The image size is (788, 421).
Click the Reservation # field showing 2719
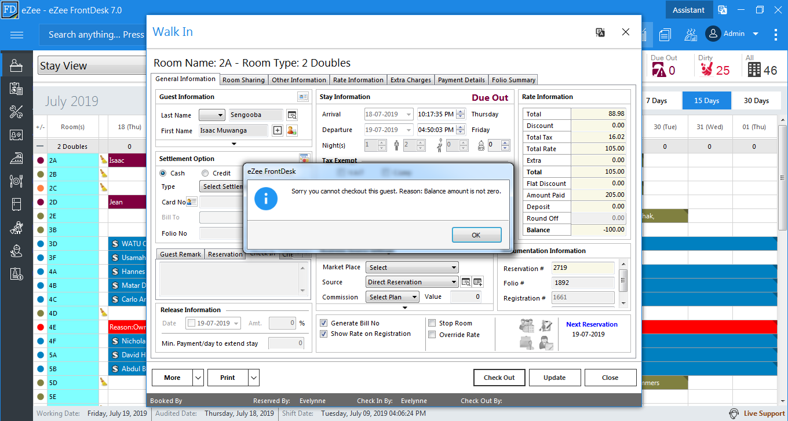pyautogui.click(x=582, y=268)
